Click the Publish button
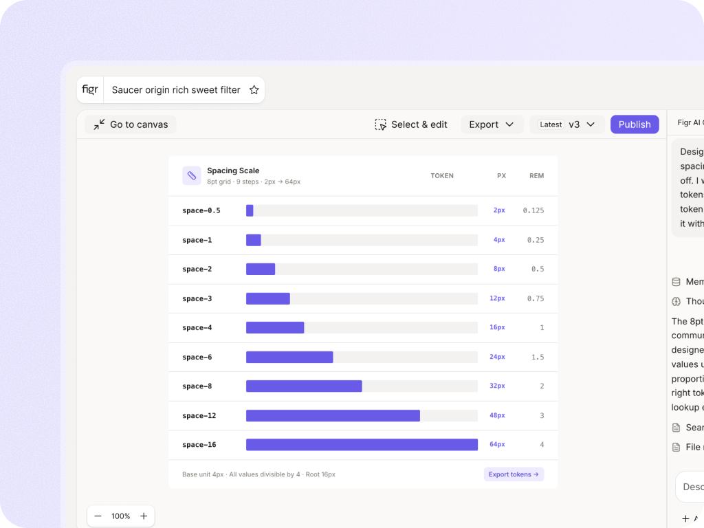704x528 pixels. point(635,124)
